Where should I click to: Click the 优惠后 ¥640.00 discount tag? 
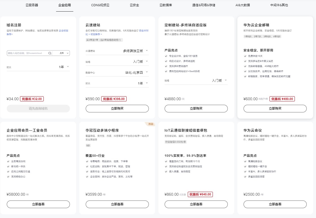point(200,194)
